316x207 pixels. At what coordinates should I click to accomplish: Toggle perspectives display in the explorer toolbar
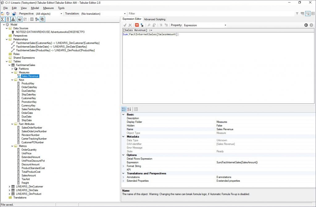[43, 19]
